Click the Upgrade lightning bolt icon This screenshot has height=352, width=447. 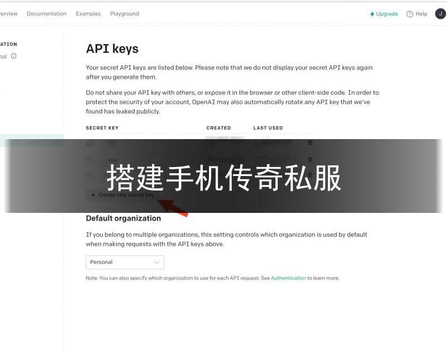[x=372, y=14]
